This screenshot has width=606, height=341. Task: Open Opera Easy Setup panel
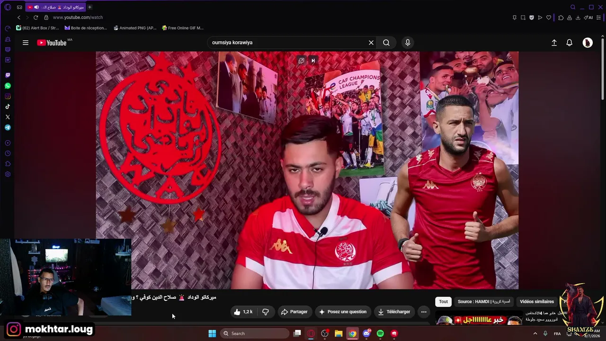pos(599,18)
